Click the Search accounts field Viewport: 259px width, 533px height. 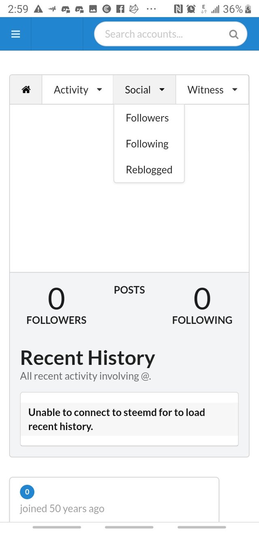[162, 34]
